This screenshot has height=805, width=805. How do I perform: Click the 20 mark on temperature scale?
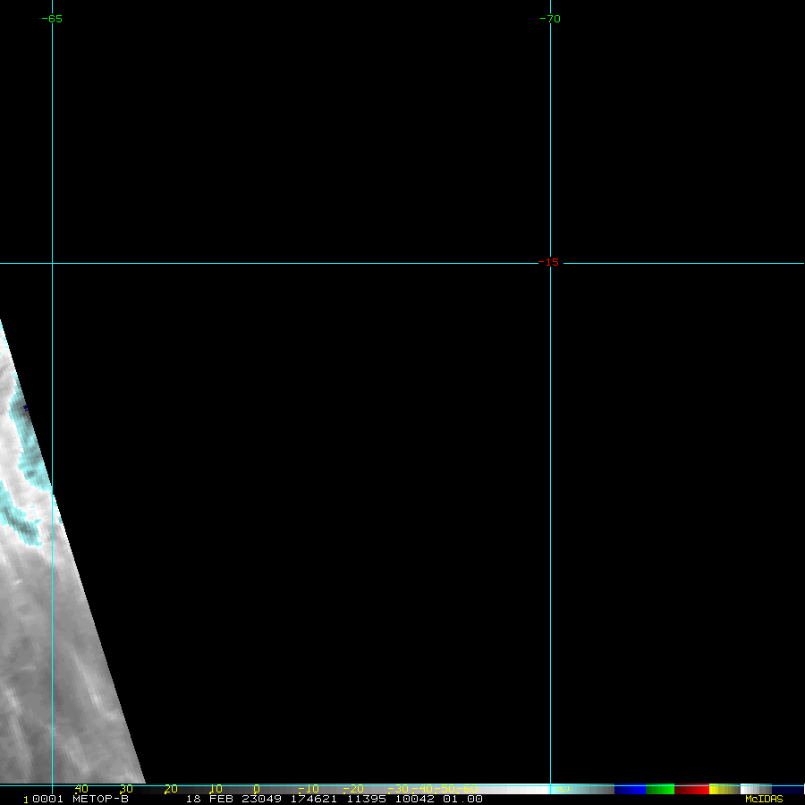[170, 789]
